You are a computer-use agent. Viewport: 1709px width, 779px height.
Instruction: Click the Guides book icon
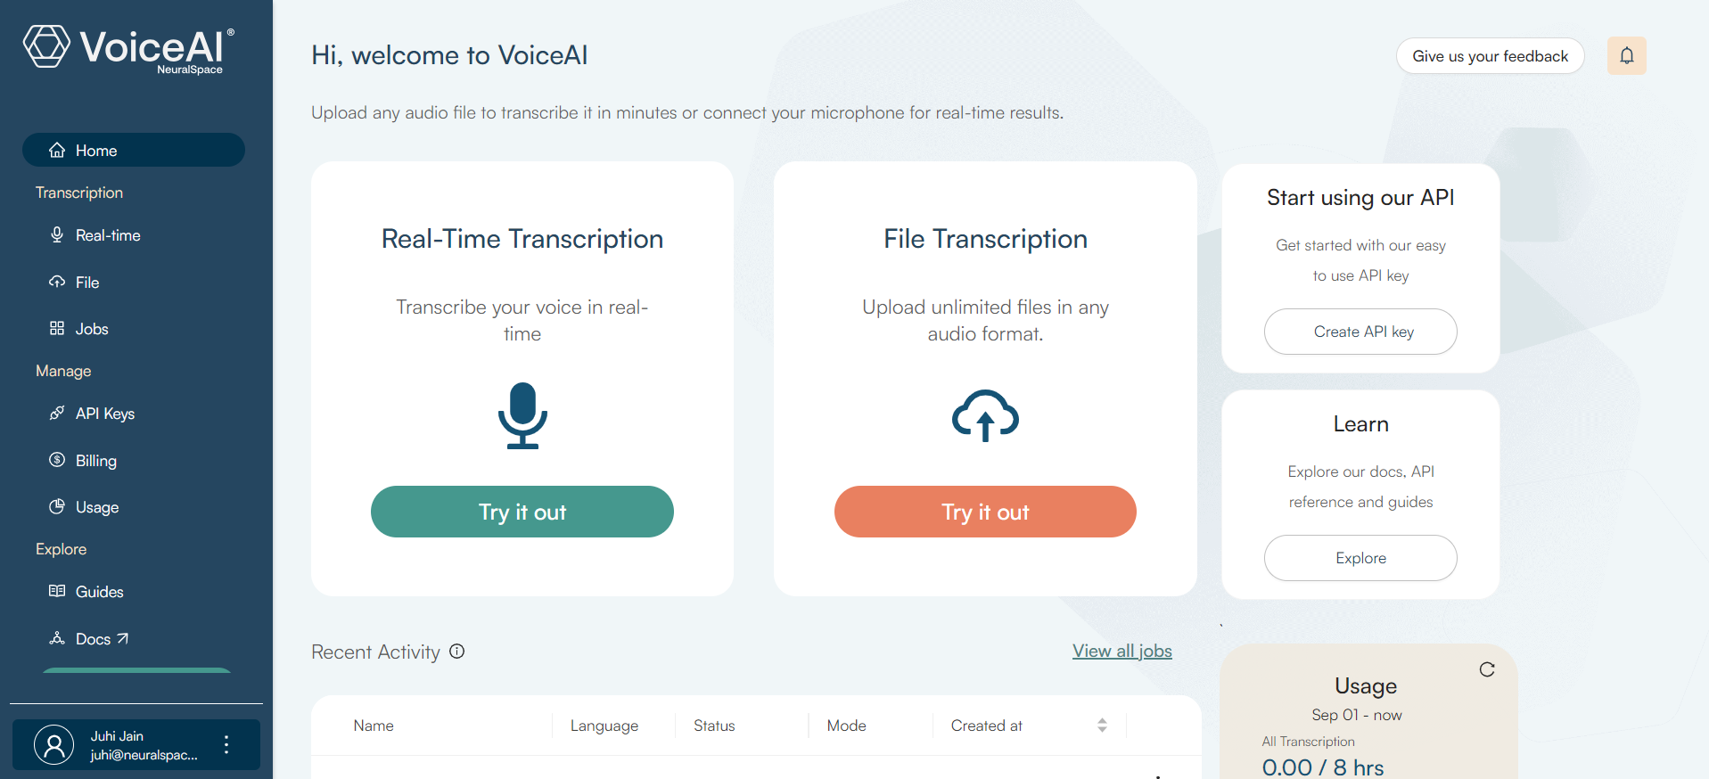pos(57,591)
